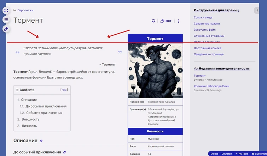
Task: Open the three-dot more actions menu
Action: coord(179,21)
